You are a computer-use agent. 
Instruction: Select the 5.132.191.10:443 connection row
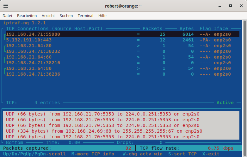[x=29, y=40]
